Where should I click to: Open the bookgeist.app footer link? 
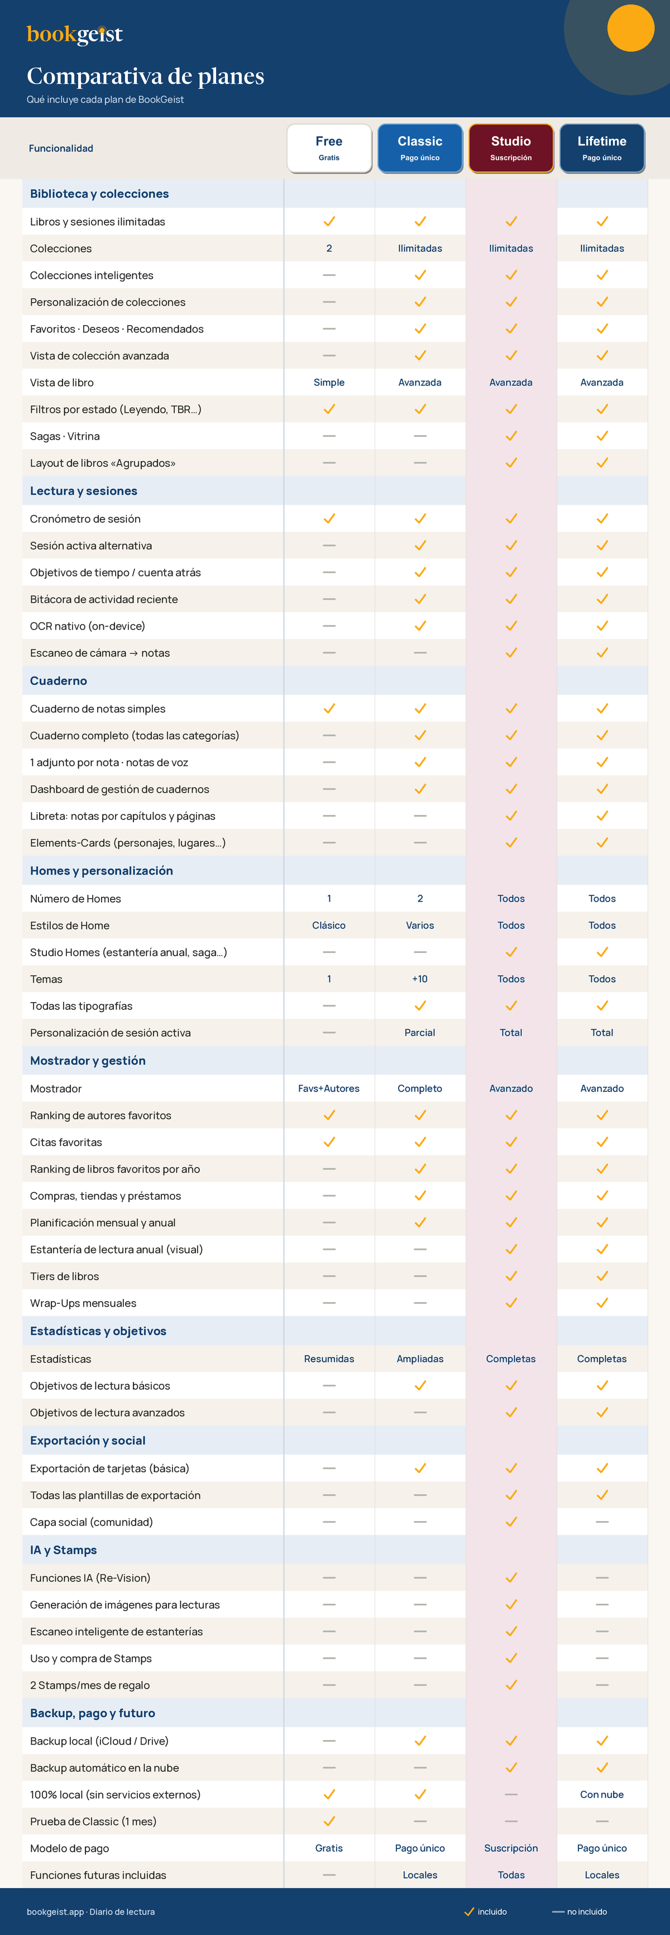[55, 1912]
